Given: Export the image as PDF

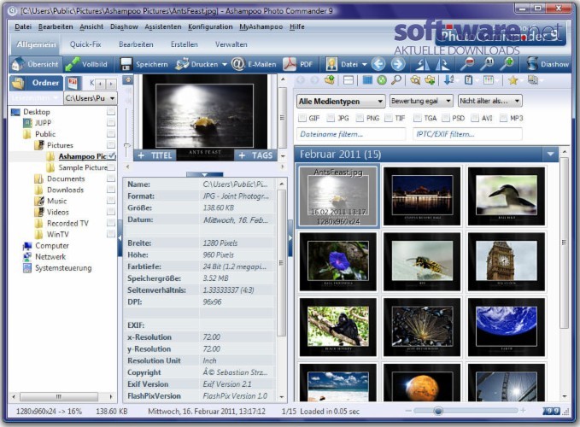Looking at the screenshot, I should tap(298, 64).
